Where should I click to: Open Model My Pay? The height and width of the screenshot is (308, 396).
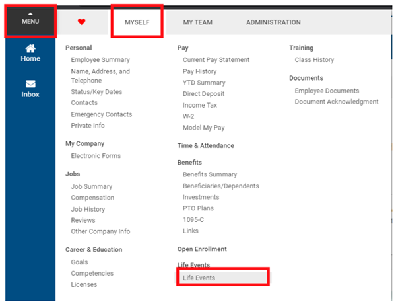(203, 128)
